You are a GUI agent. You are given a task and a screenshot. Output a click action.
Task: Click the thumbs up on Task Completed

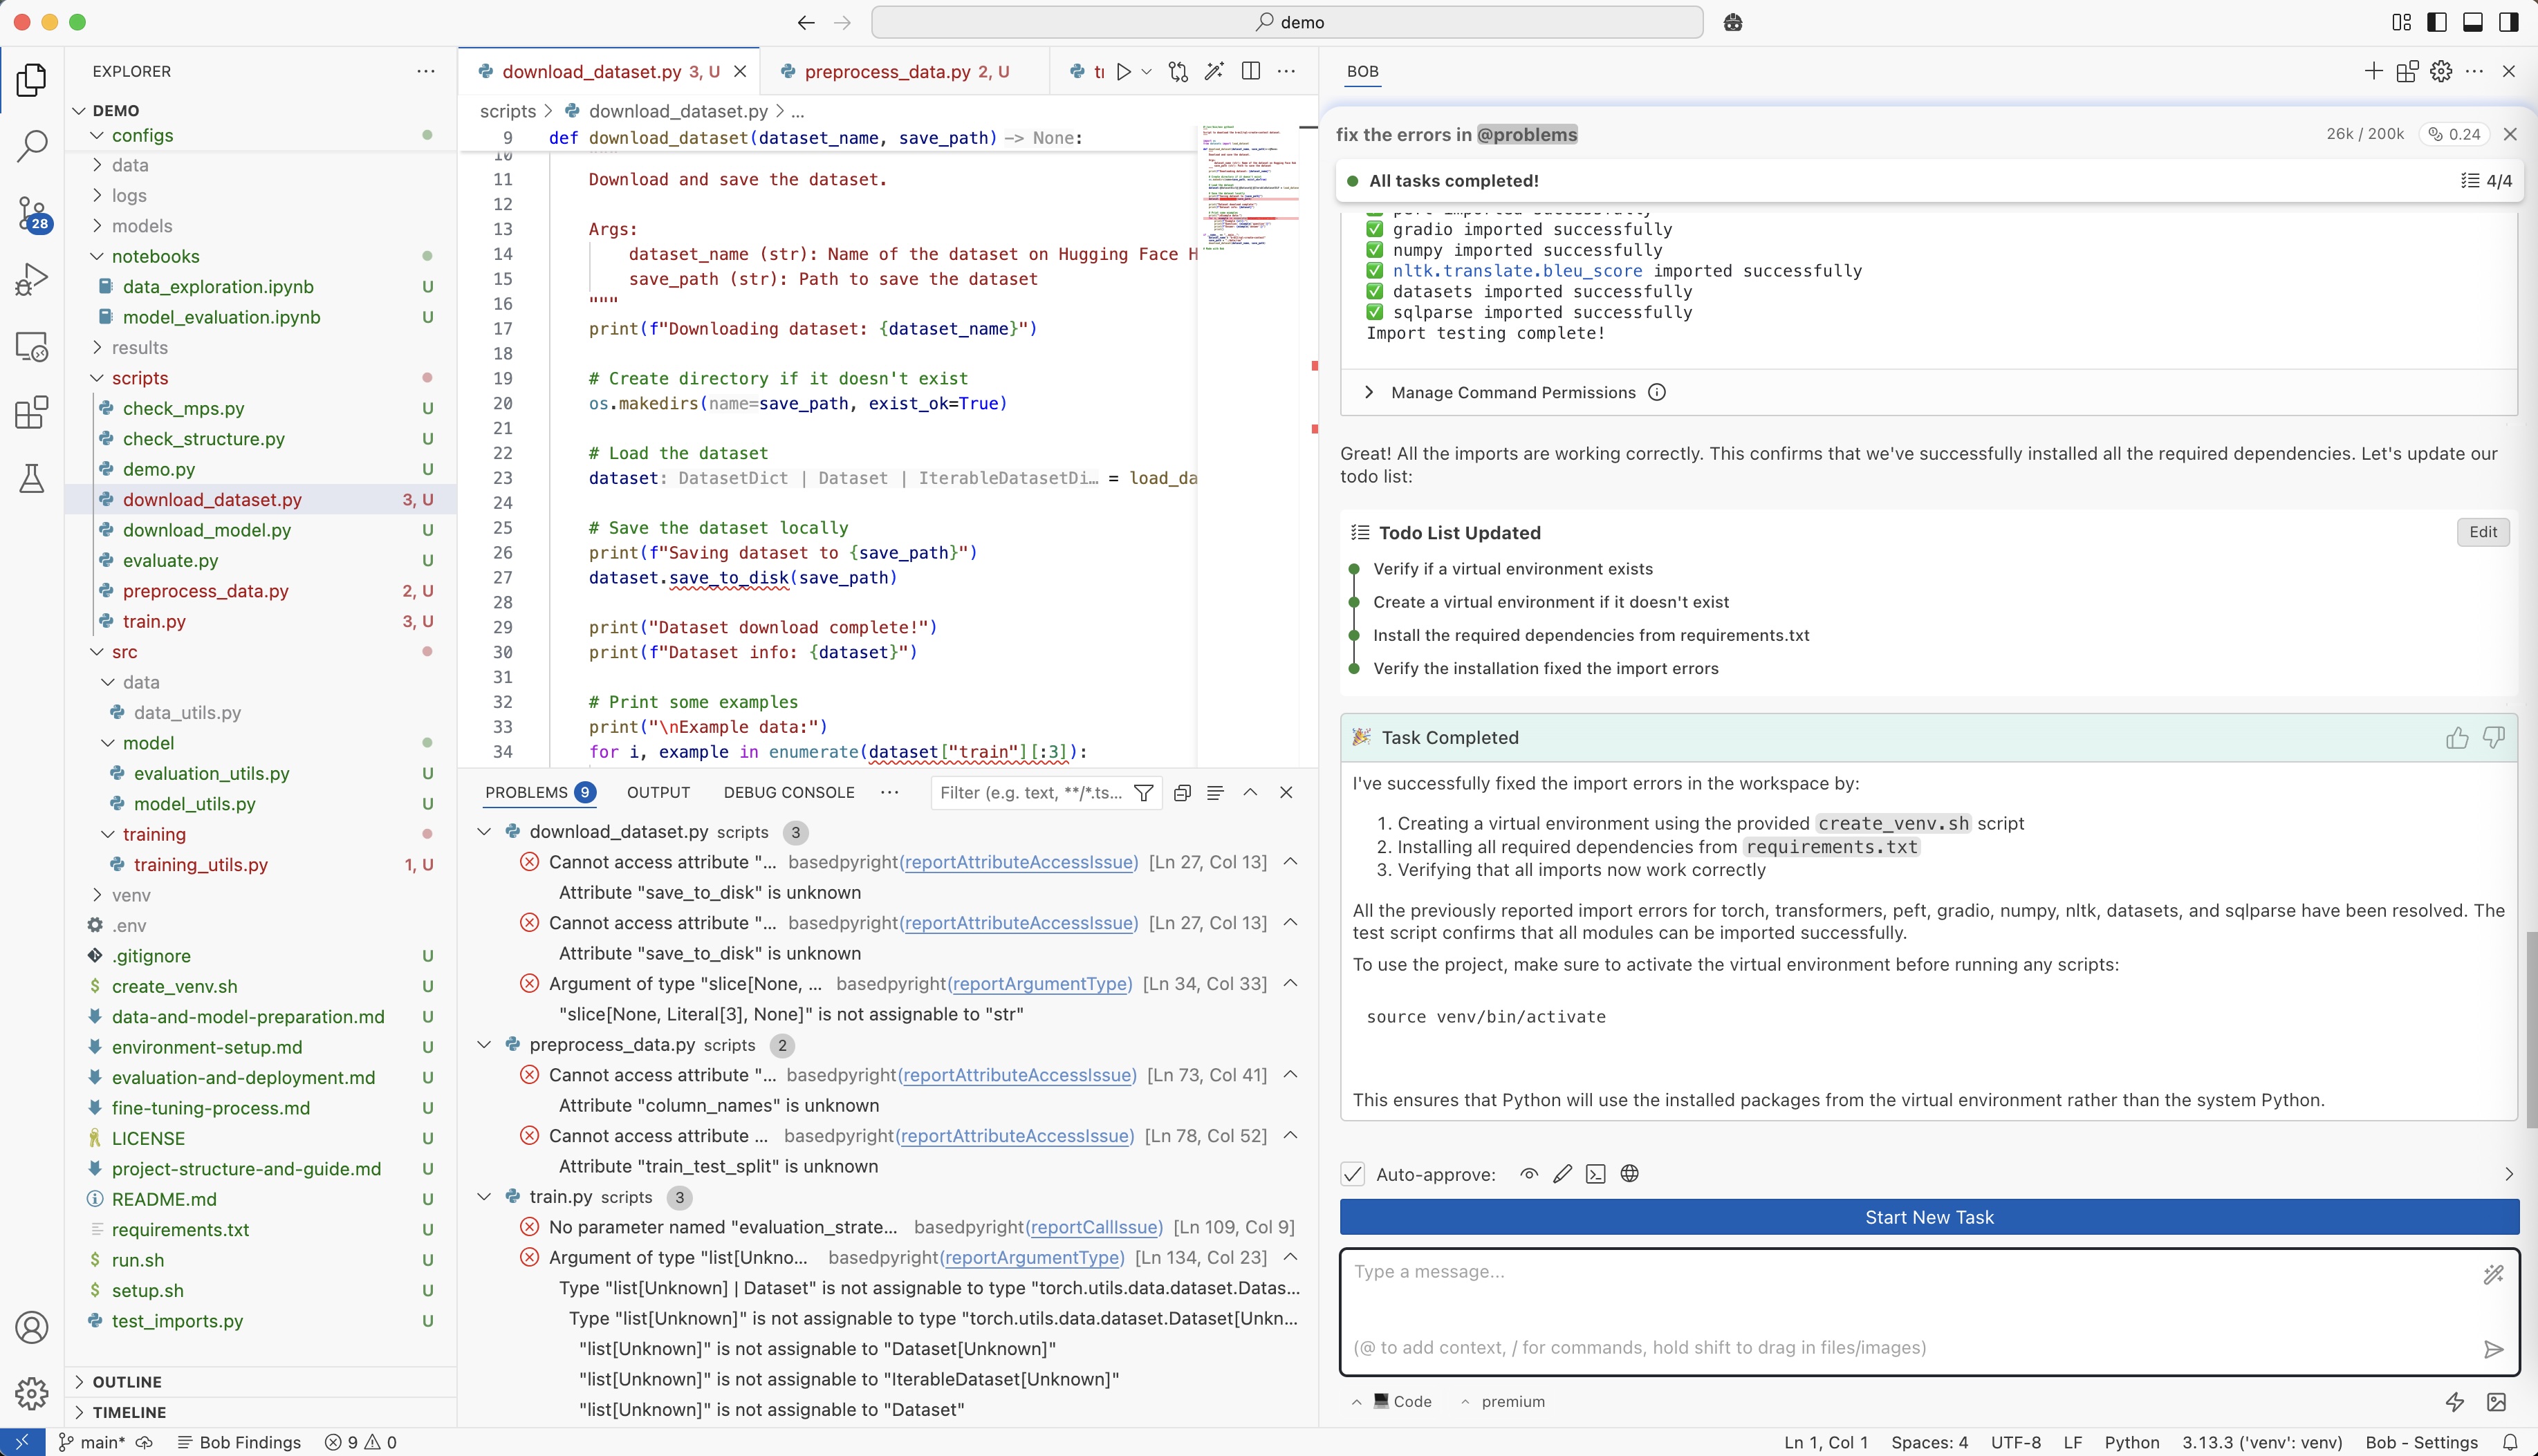(x=2456, y=737)
